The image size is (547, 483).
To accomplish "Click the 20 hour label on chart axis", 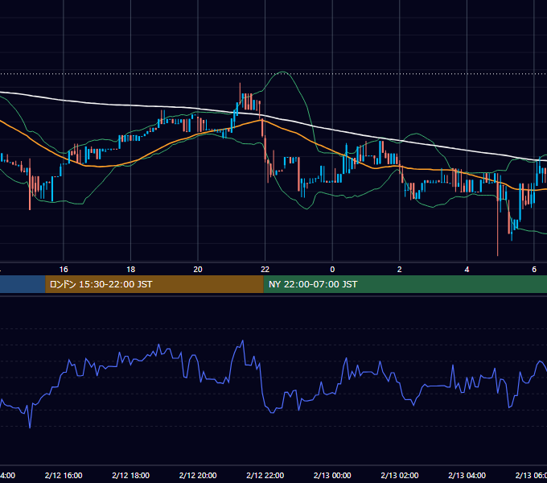I will click(198, 270).
